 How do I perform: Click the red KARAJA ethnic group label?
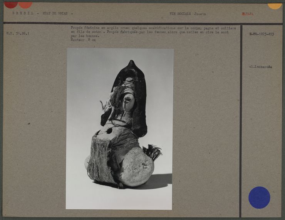(x=247, y=14)
